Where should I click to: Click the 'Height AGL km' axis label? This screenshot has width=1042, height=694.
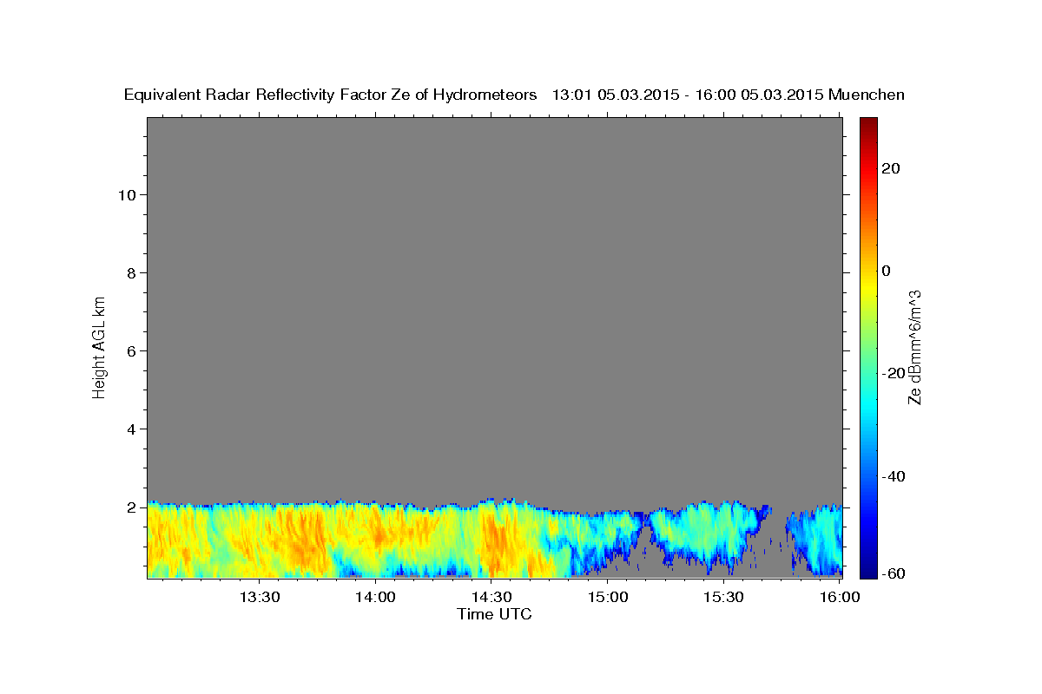99,346
